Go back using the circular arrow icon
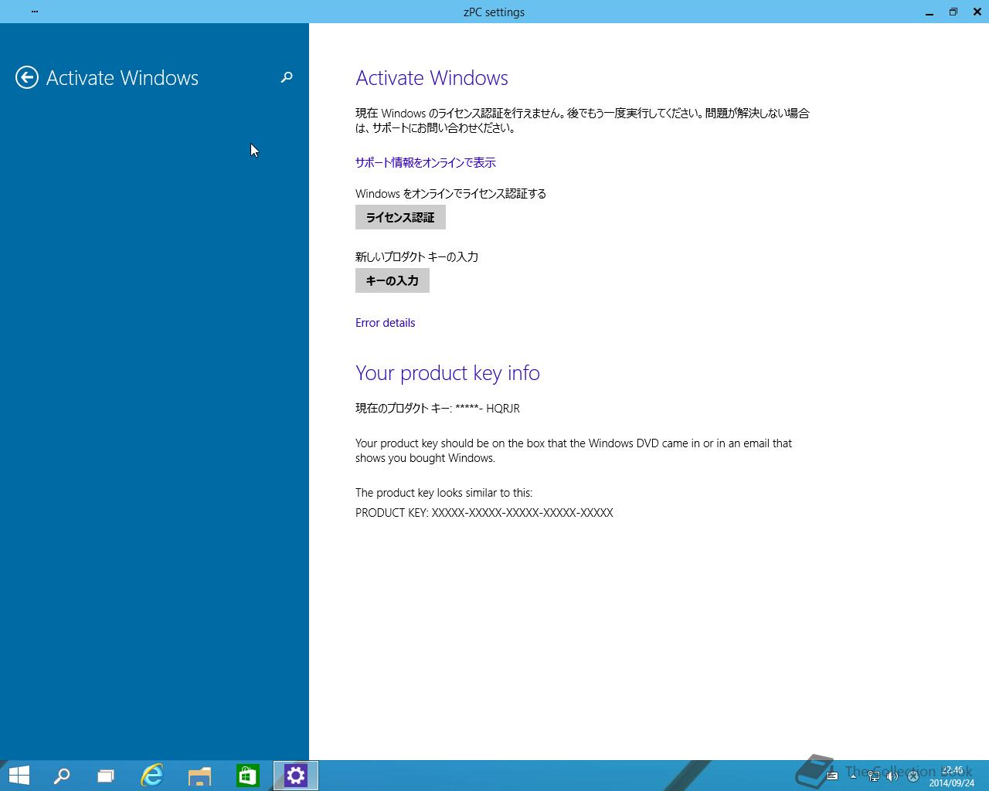989x791 pixels. [27, 77]
